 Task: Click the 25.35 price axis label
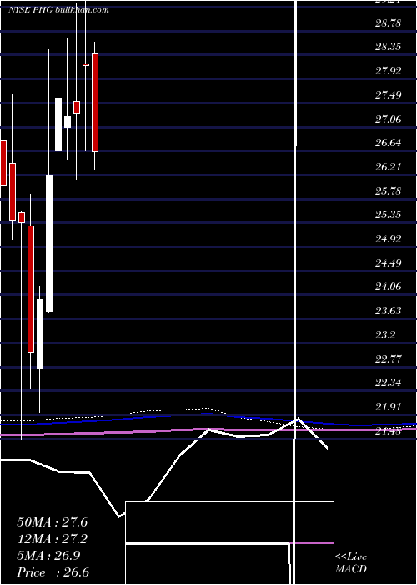[388, 215]
